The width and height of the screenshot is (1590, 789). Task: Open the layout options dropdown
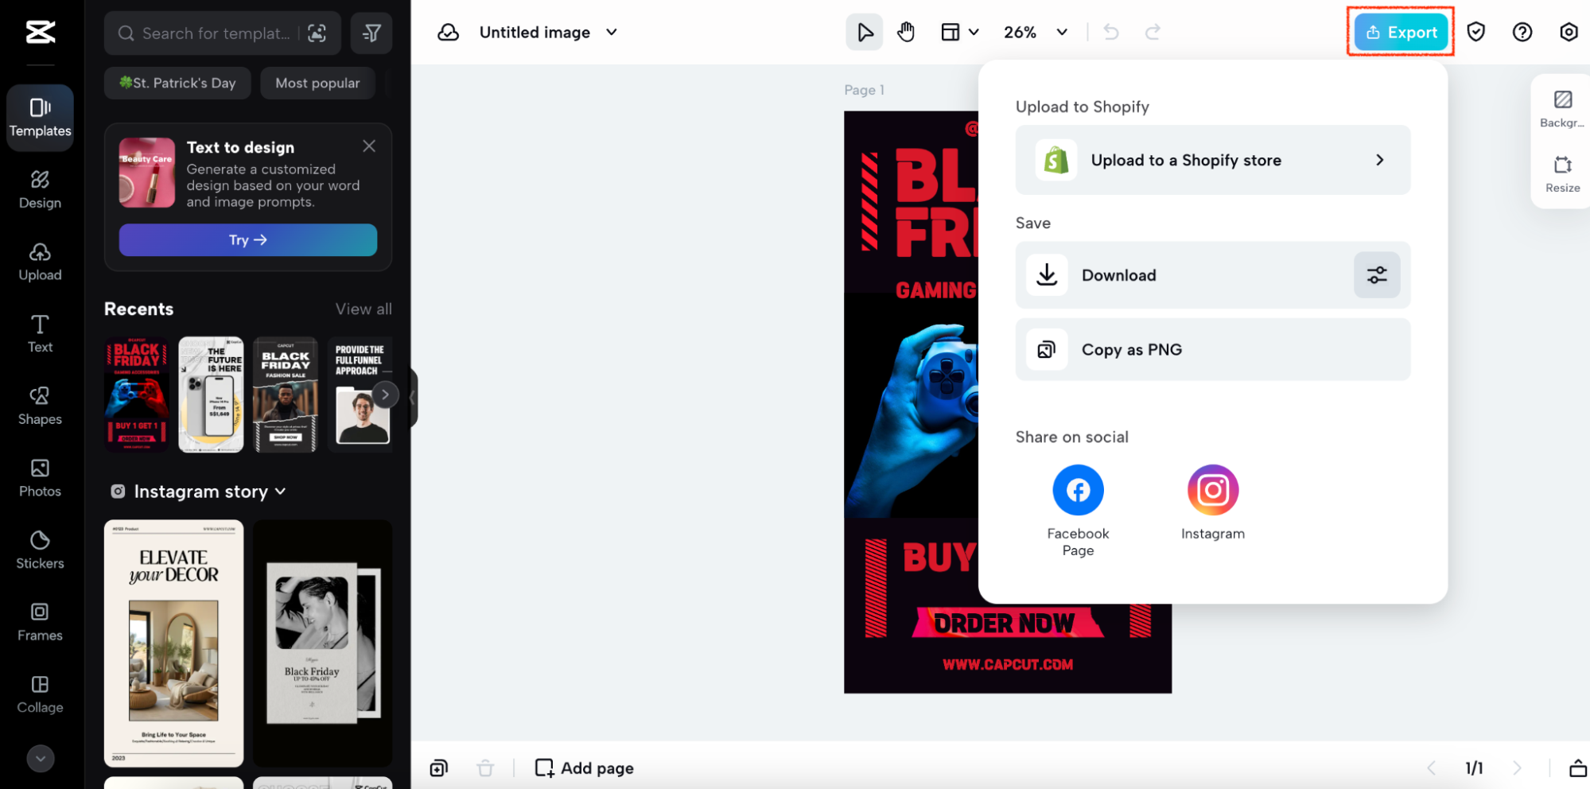[959, 33]
